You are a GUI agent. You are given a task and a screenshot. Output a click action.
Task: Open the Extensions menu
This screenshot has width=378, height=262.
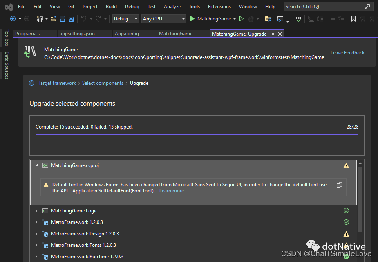[x=219, y=6]
